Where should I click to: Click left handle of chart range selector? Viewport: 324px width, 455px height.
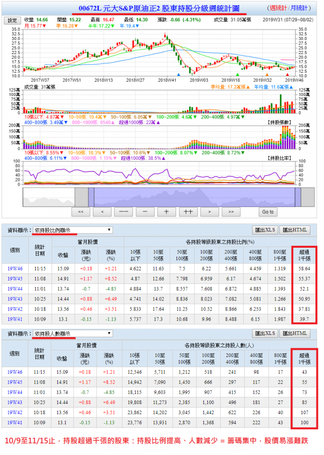(x=91, y=197)
